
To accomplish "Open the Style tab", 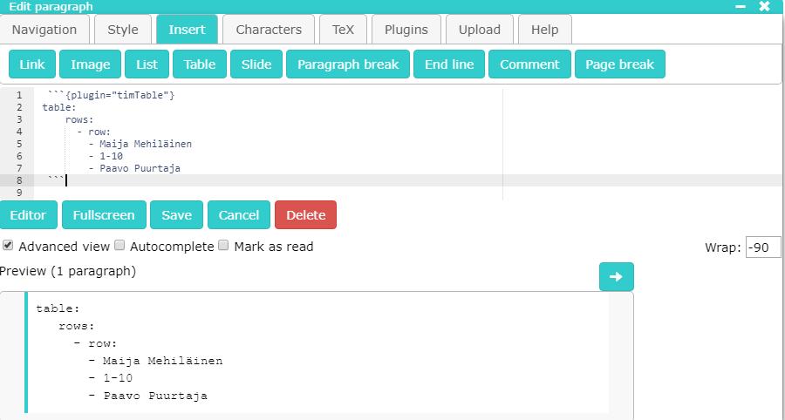I will (x=123, y=30).
